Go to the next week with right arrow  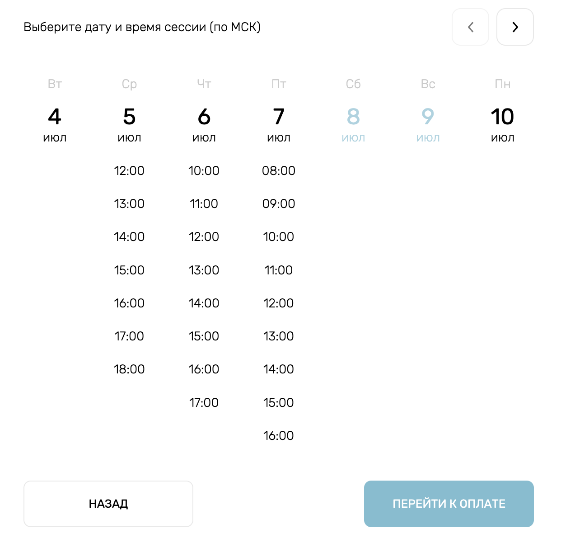[x=515, y=27]
